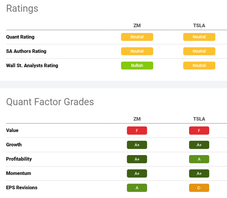Click the Momentum factor label
The image size is (227, 198).
(18, 173)
